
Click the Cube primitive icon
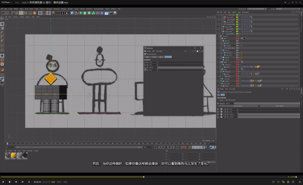[72, 13]
